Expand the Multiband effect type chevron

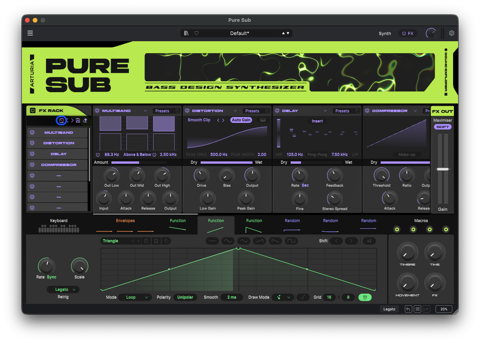pyautogui.click(x=145, y=111)
